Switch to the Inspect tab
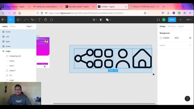Image resolution: width=194 pixels, height=109 pixels. coord(181,26)
